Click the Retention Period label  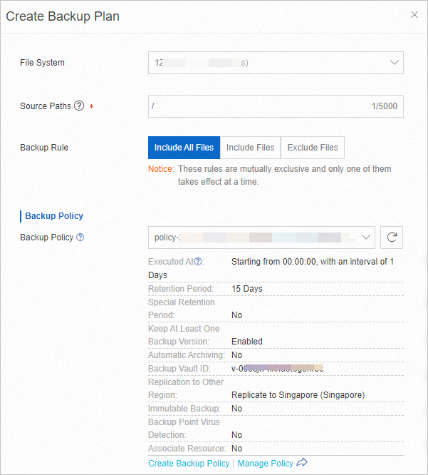point(181,289)
